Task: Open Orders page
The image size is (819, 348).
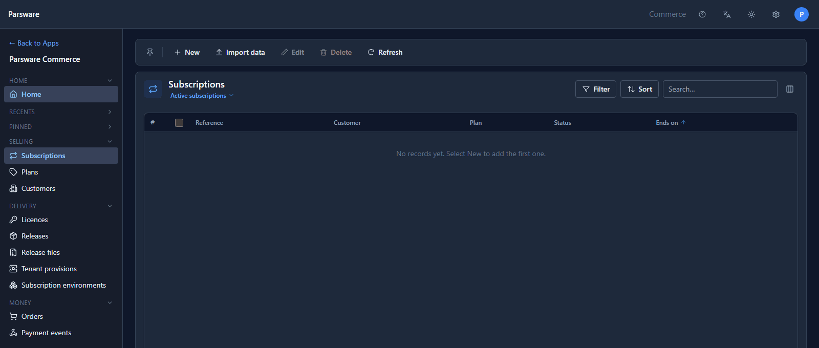Action: [x=61, y=316]
